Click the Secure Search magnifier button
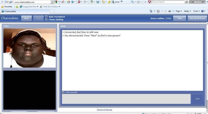The width and height of the screenshot is (208, 114). [x=187, y=2]
